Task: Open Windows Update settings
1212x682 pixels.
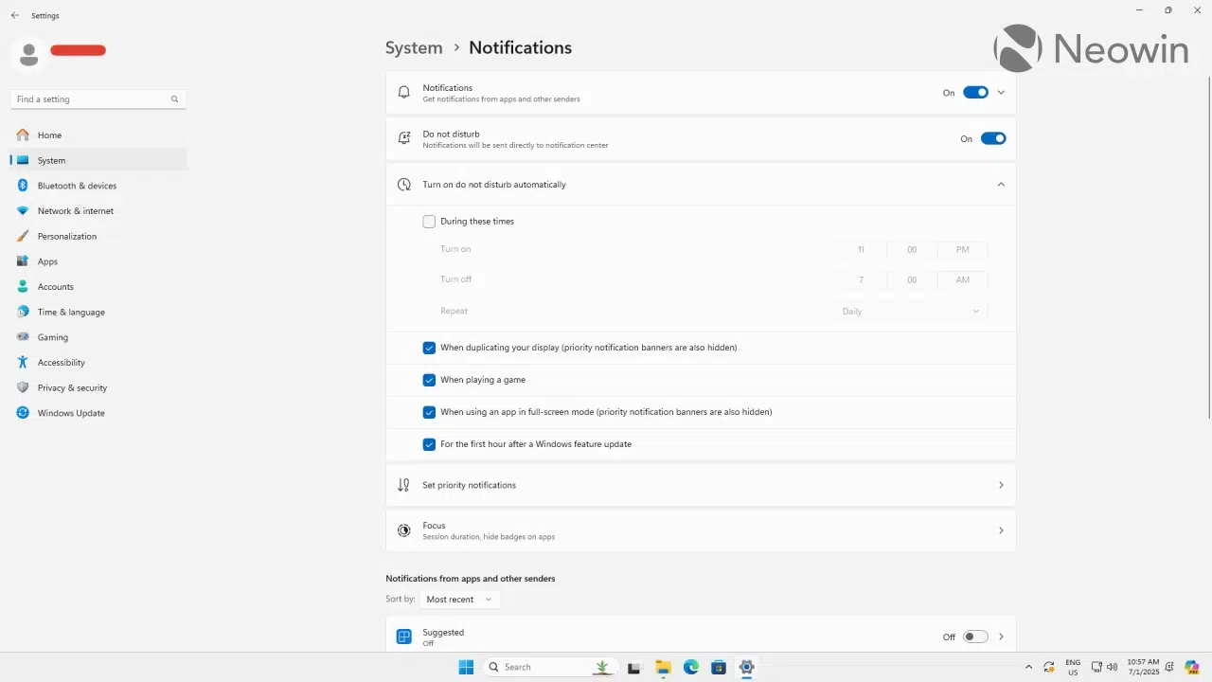Action: (98, 413)
